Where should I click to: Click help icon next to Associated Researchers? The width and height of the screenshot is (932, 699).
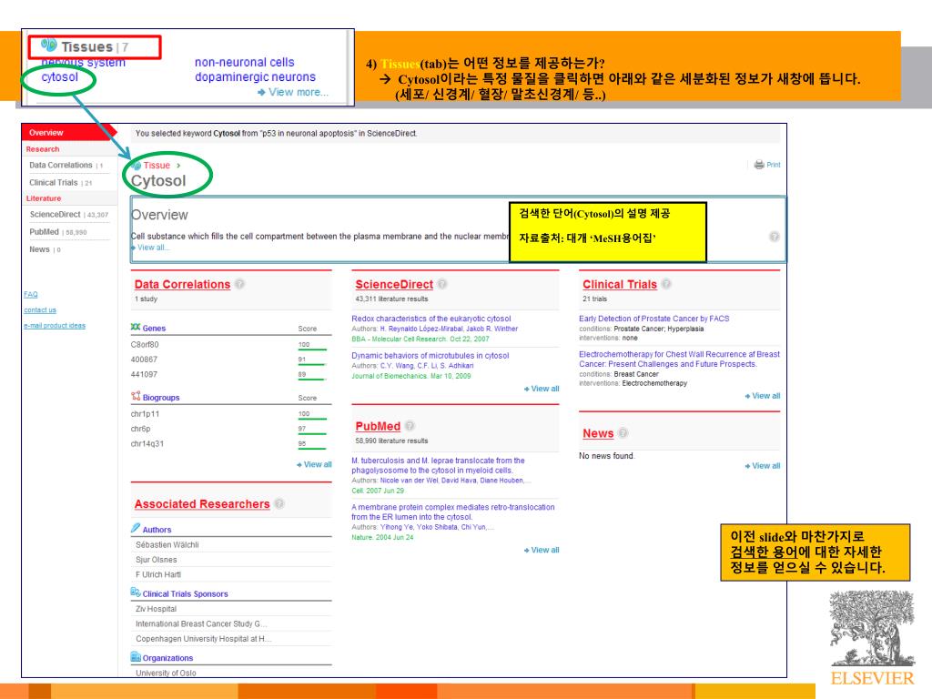[x=279, y=503]
